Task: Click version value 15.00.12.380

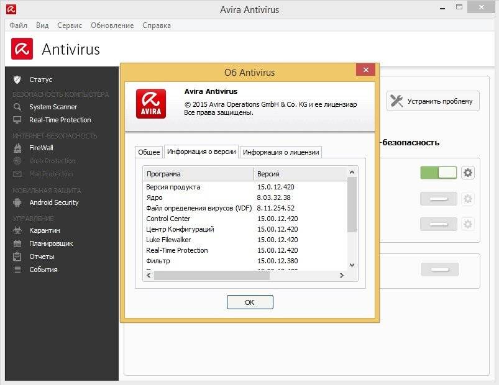Action: pos(278,261)
